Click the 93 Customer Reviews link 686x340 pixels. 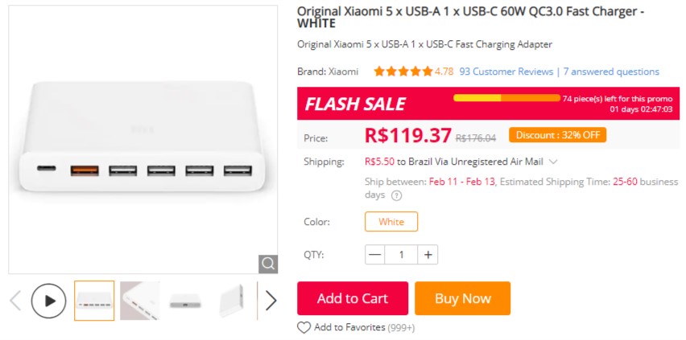click(x=506, y=72)
